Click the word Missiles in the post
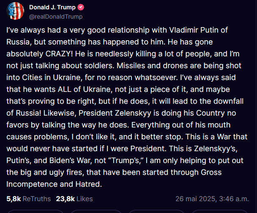This screenshot has height=213, width=257. click(x=131, y=66)
